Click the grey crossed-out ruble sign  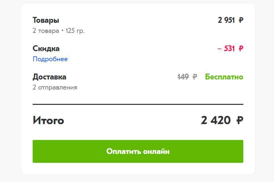[195, 77]
